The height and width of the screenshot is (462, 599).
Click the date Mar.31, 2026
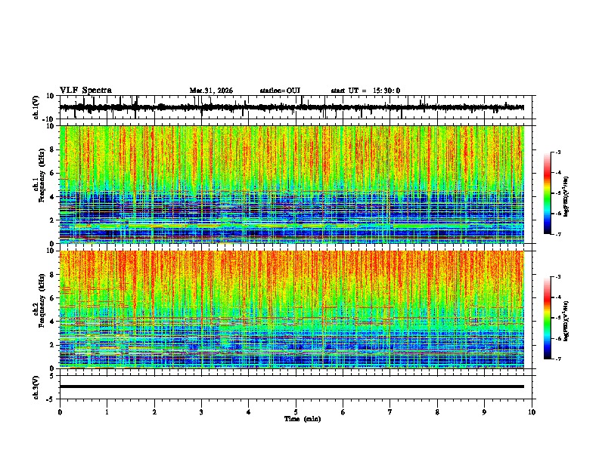pos(211,91)
